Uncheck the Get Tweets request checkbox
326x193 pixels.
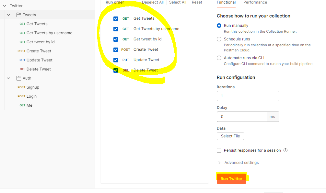[x=116, y=19]
